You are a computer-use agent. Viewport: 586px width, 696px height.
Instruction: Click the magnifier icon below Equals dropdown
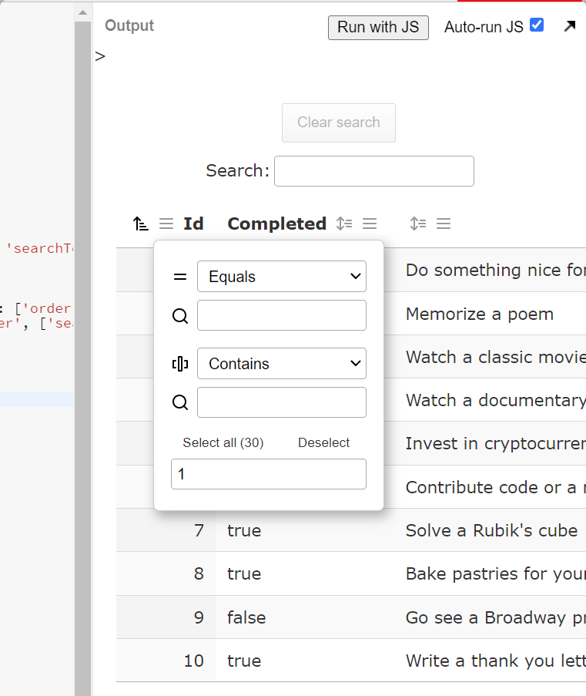[x=180, y=315]
